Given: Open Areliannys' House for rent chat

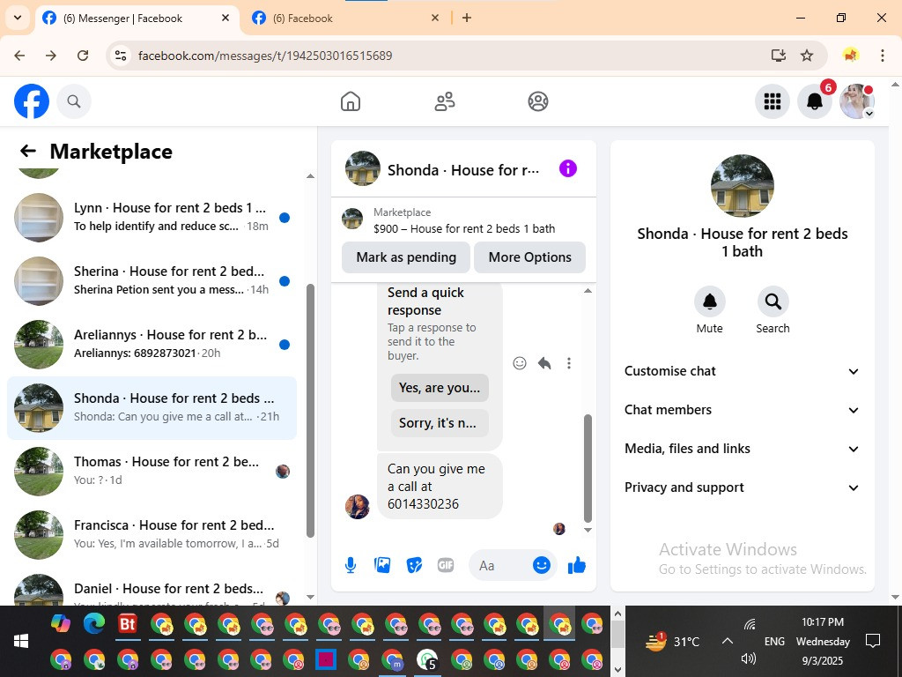Looking at the screenshot, I should [152, 345].
